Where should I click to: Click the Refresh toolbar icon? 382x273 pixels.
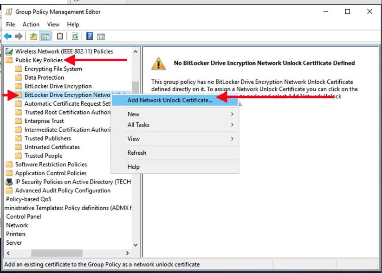coord(75,36)
